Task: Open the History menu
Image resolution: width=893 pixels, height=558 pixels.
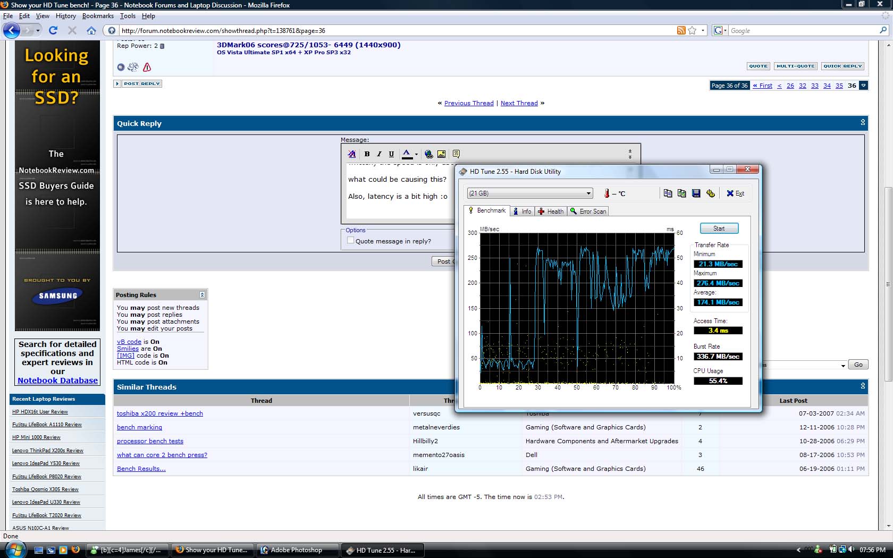Action: coord(65,16)
